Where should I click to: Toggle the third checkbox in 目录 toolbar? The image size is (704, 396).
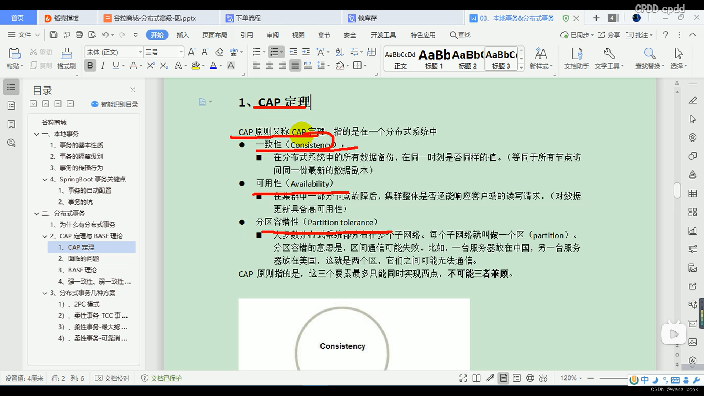pos(58,103)
